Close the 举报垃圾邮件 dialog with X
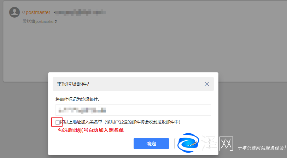Viewport: 287px width, 158px height. [207, 84]
